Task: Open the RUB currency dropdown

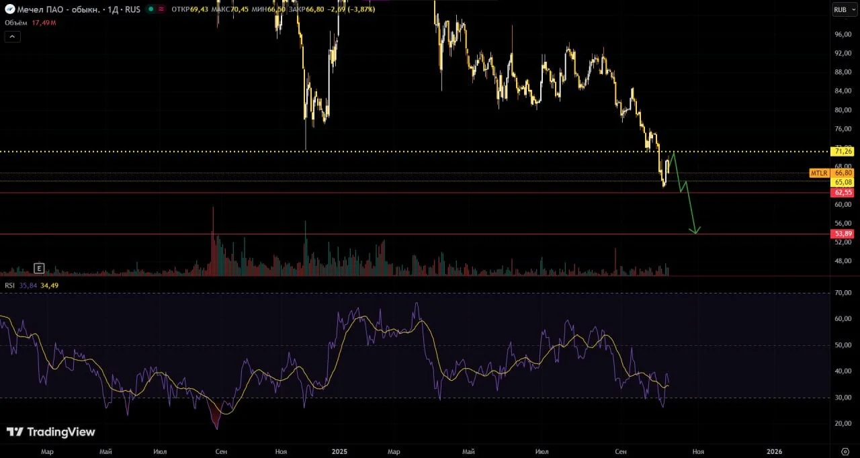Action: pyautogui.click(x=841, y=9)
